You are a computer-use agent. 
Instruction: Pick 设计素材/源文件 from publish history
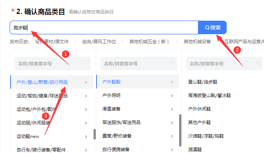click(x=52, y=42)
